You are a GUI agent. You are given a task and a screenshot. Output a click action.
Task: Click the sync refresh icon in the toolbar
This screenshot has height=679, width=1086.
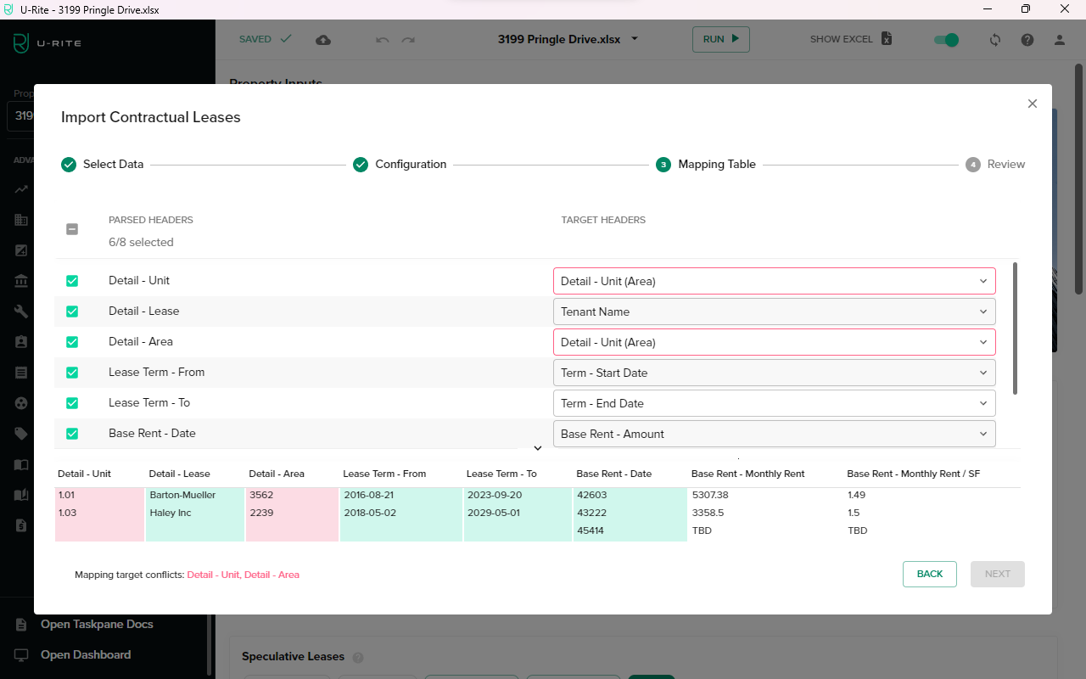pos(994,39)
